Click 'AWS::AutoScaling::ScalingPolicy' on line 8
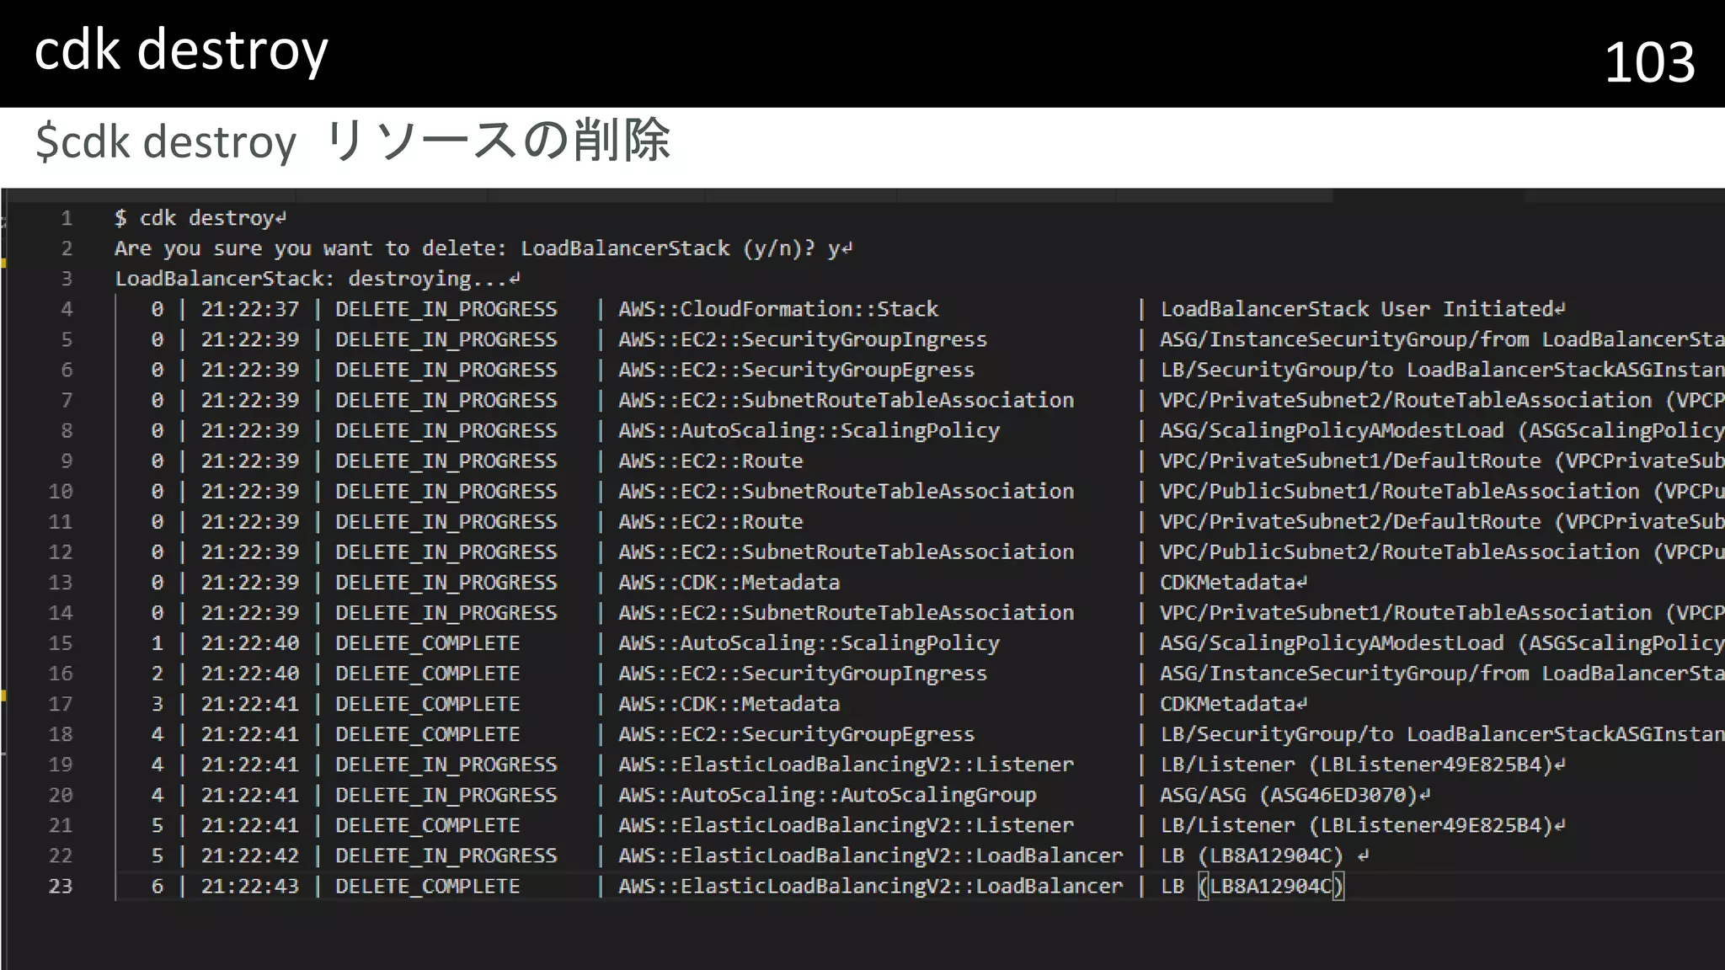Image resolution: width=1725 pixels, height=970 pixels. click(x=809, y=430)
